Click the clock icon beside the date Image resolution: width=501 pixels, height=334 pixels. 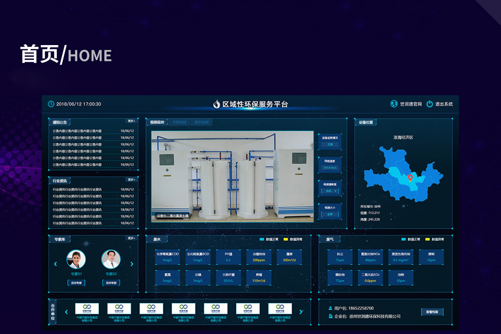tap(51, 104)
